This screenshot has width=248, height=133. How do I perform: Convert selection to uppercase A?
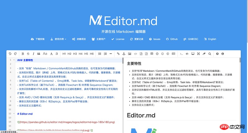click(51, 54)
